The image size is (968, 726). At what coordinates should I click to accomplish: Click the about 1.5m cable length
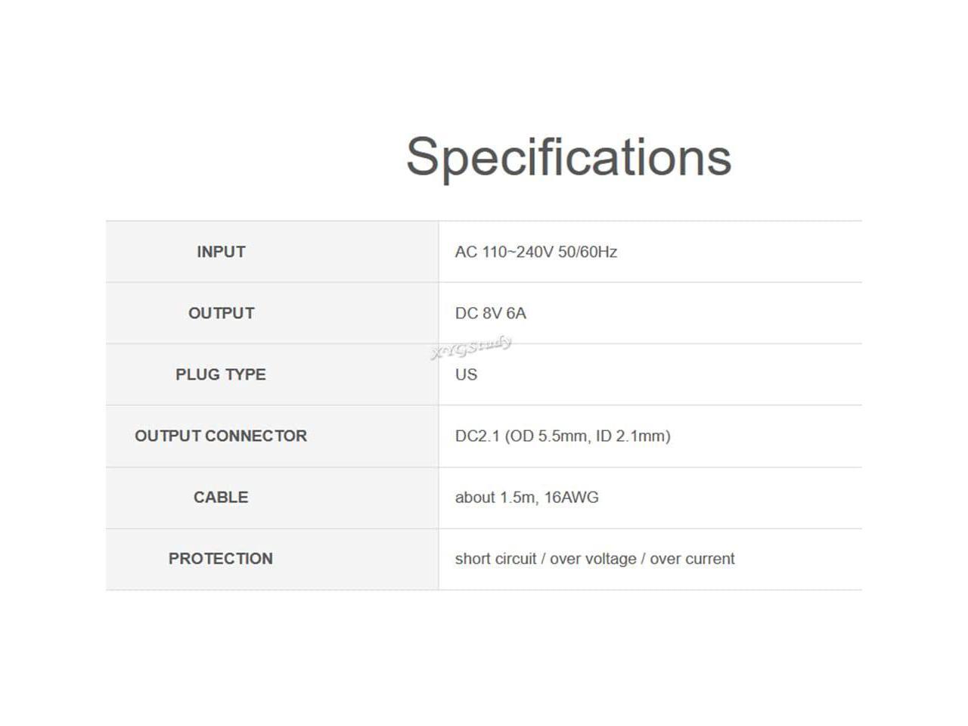click(495, 497)
